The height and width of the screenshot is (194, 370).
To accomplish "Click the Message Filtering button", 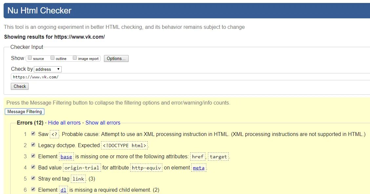I will [25, 112].
